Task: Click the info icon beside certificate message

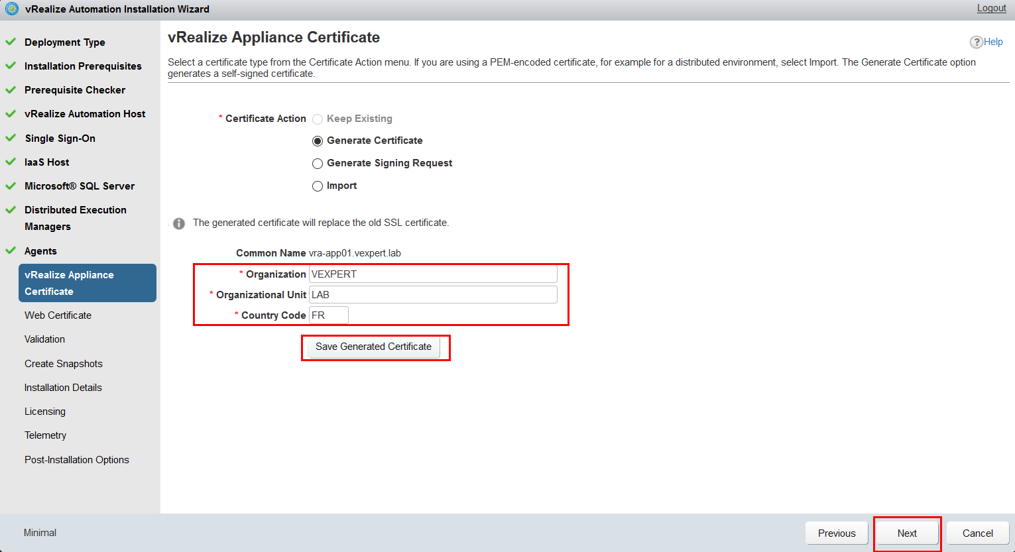Action: point(179,223)
